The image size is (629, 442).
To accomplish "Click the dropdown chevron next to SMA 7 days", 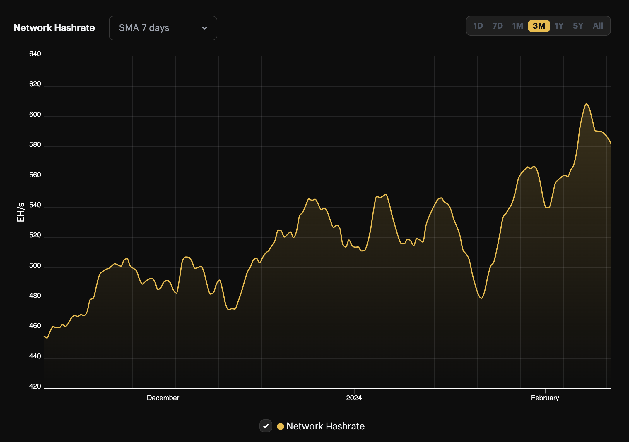I will [205, 28].
